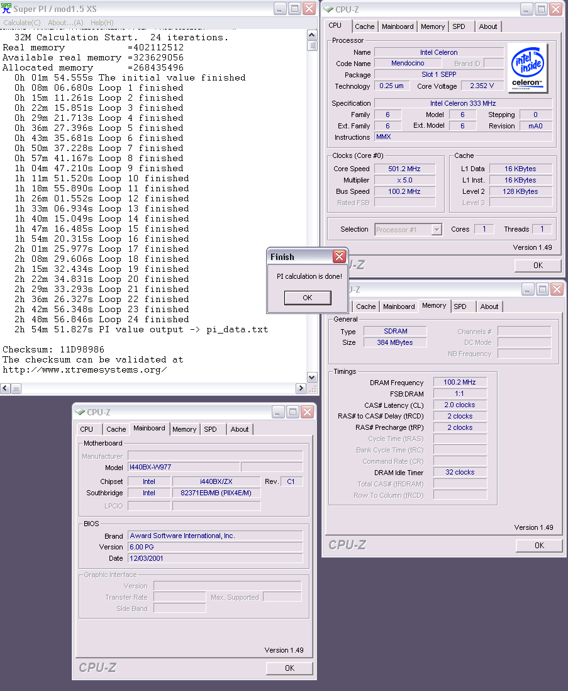Open the About...(A) menu in Super PI

[65, 23]
